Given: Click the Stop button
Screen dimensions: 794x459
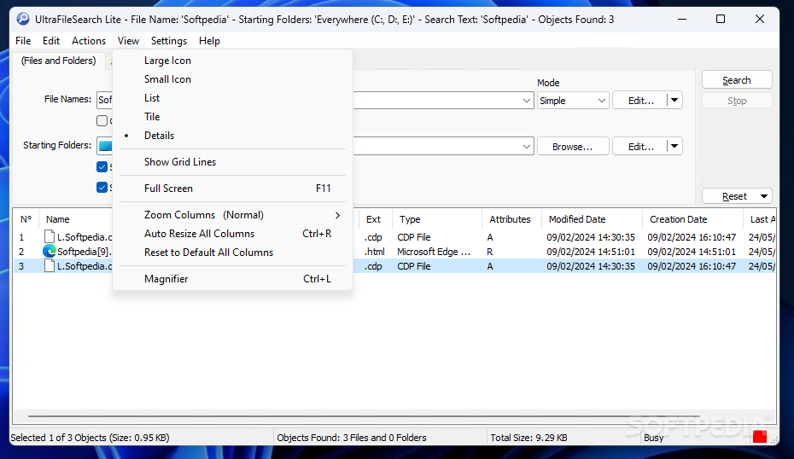Looking at the screenshot, I should (737, 101).
